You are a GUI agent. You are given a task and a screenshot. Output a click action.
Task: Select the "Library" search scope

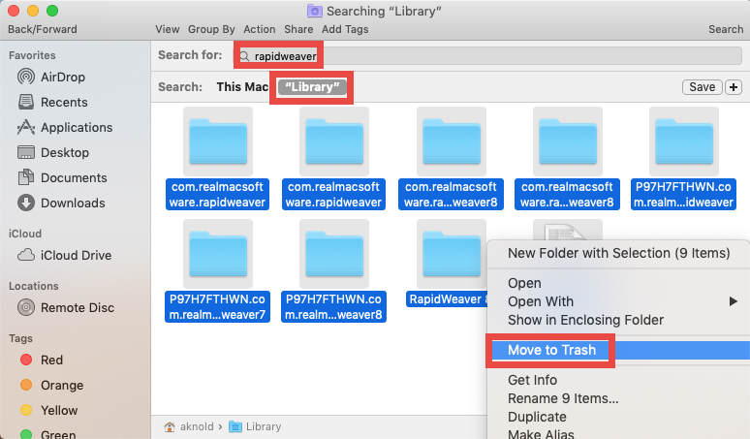tap(312, 87)
